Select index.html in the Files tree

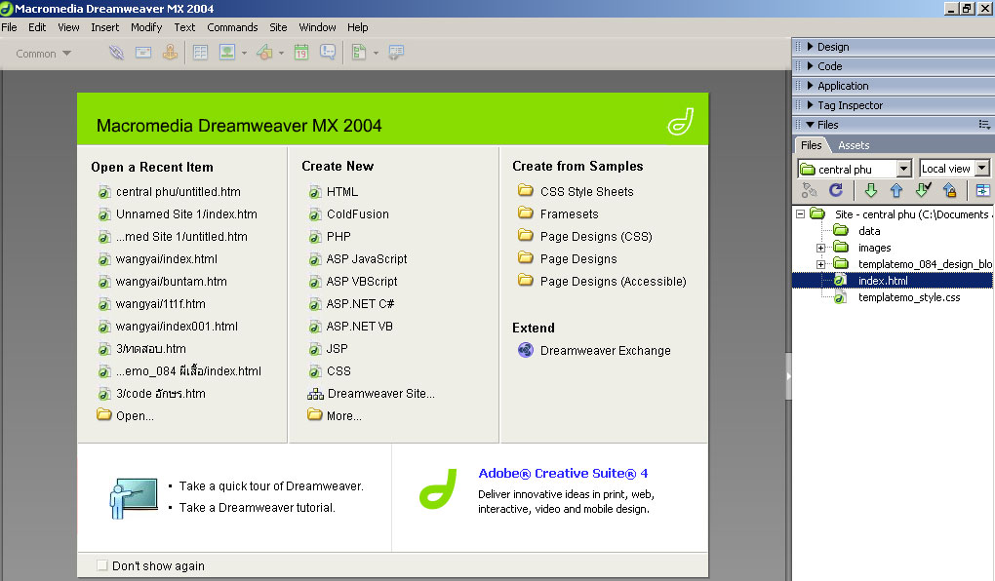click(883, 281)
